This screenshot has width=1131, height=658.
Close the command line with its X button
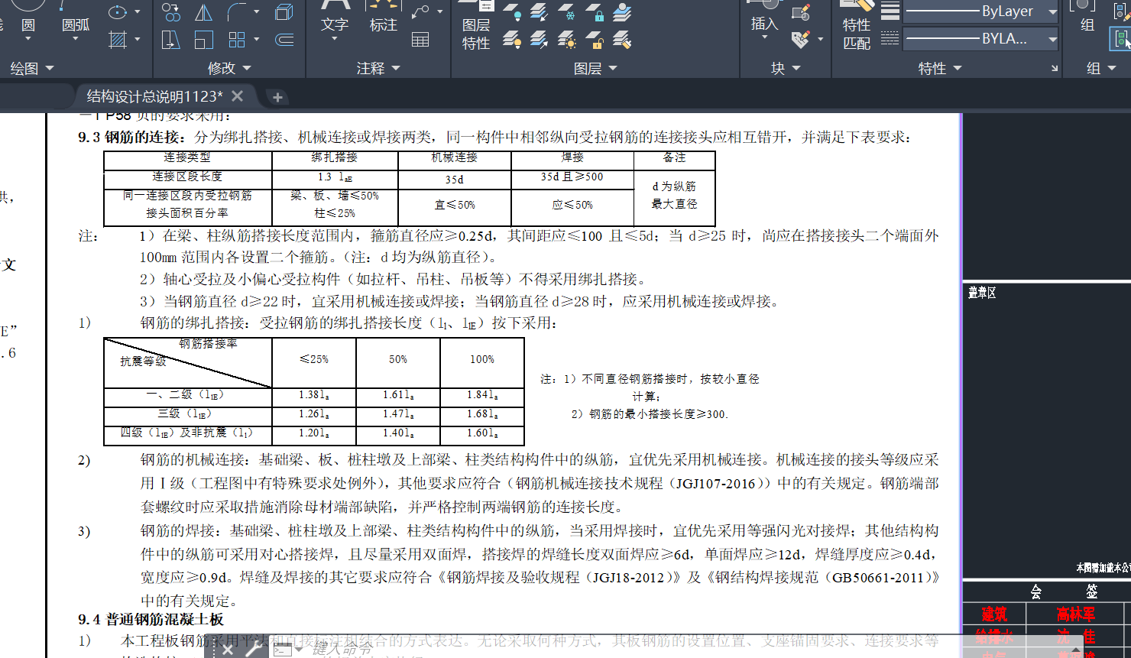[227, 650]
